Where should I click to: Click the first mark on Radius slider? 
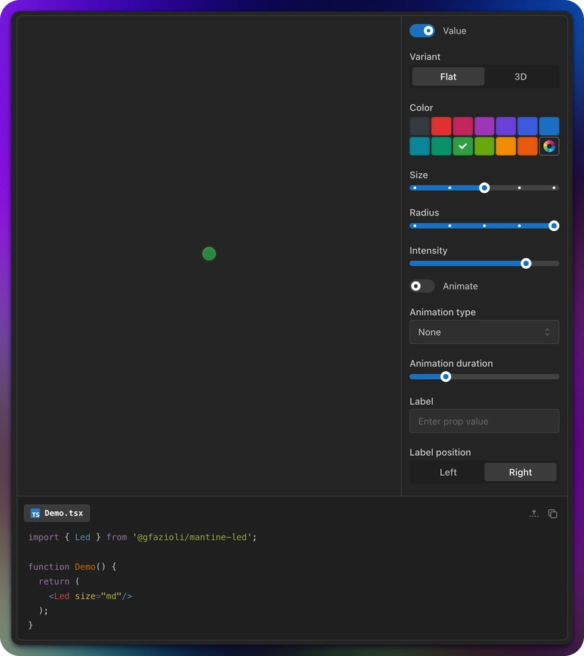pos(415,226)
